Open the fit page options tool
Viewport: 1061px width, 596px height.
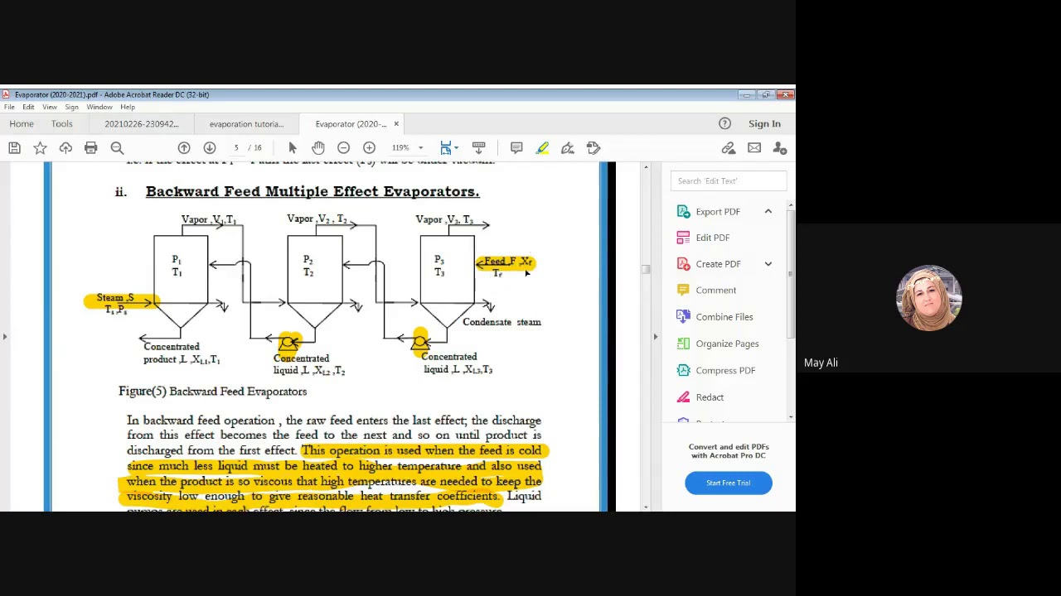pyautogui.click(x=448, y=148)
